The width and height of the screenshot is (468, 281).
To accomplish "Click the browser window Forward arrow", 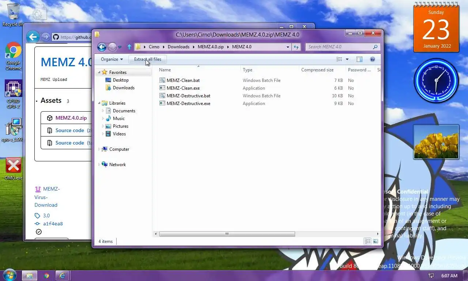I will tap(45, 37).
